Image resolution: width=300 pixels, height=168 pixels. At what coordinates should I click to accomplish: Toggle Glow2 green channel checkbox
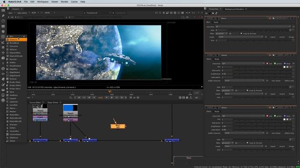click(x=275, y=63)
